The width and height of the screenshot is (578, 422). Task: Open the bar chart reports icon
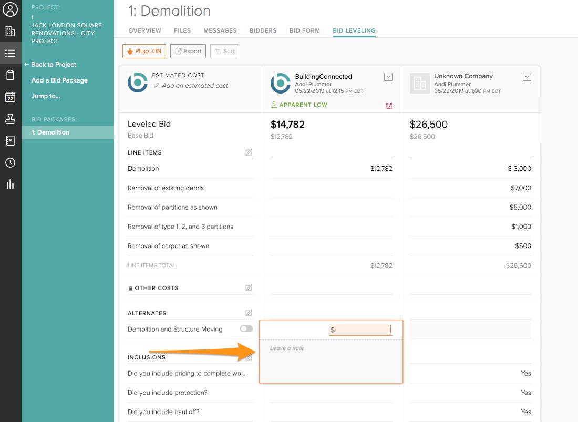11,184
